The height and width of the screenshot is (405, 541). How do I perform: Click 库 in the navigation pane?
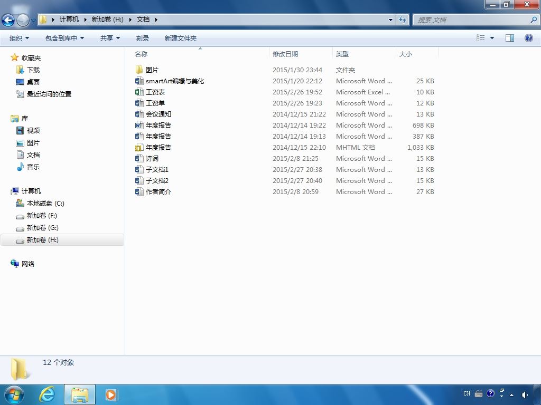pyautogui.click(x=24, y=119)
